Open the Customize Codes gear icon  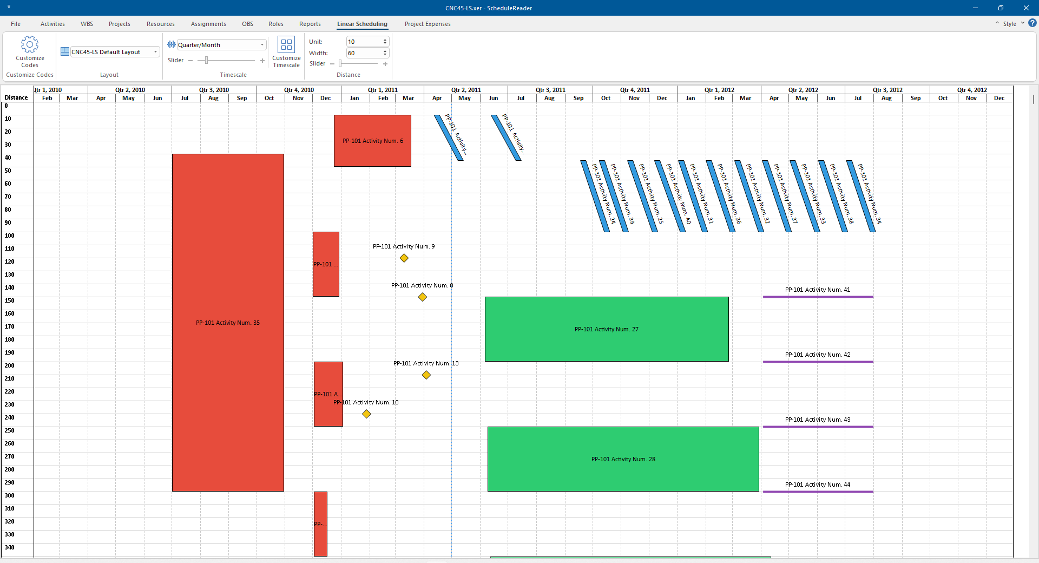pos(30,45)
